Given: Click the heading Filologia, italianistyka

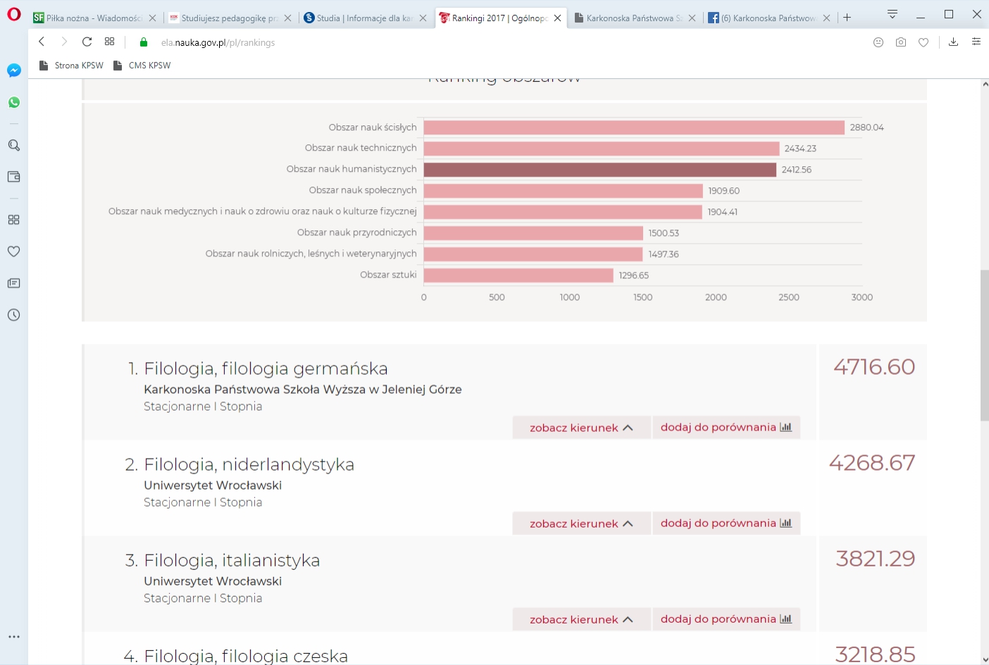Looking at the screenshot, I should pos(232,560).
